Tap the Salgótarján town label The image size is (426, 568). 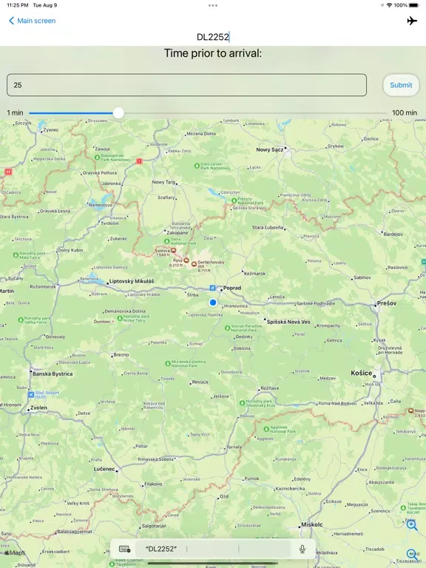(154, 526)
